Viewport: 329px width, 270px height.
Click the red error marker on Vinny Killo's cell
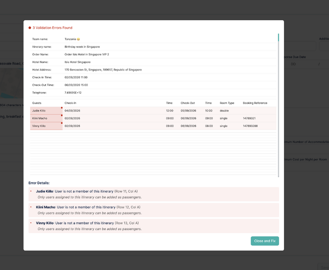pos(62,123)
